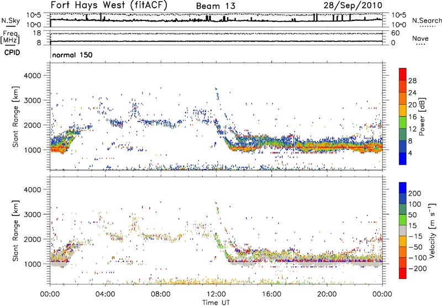Click the Freq. [MHz] axis label
Image resolution: width=442 pixels, height=306 pixels.
tap(10, 38)
